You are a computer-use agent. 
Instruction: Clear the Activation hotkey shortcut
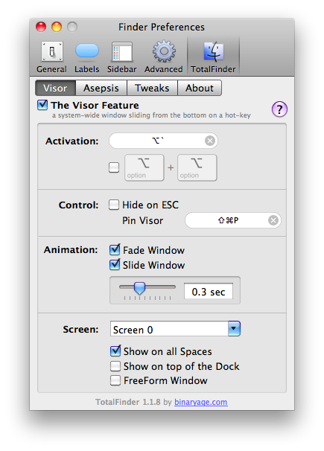[210, 141]
